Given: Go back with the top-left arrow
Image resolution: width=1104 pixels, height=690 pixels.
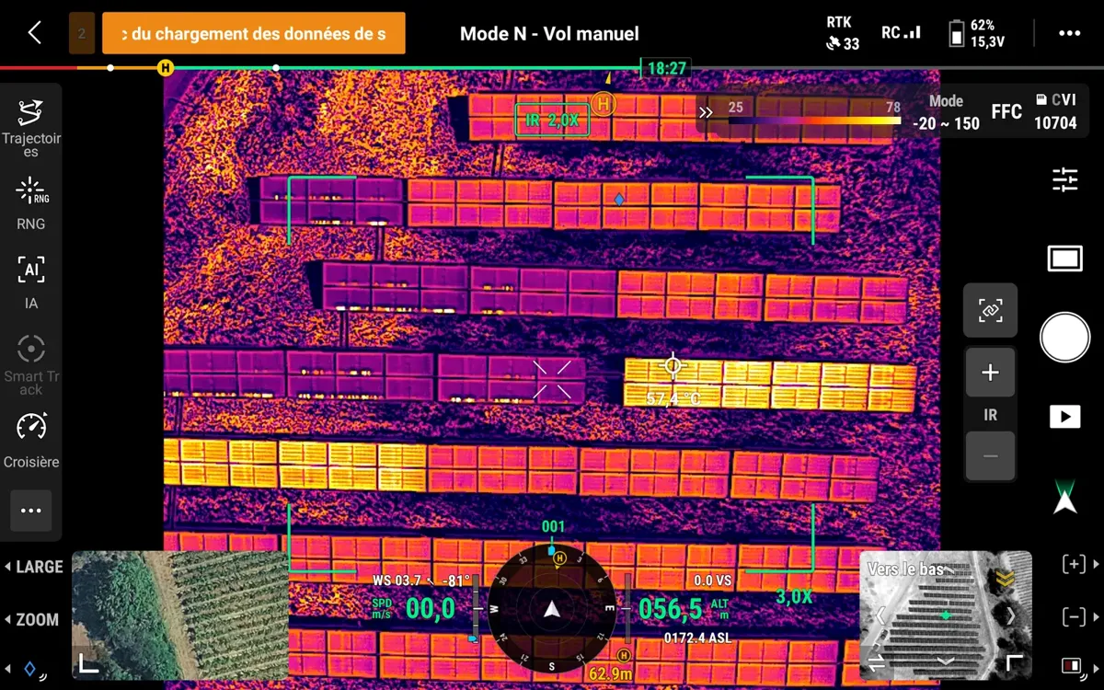Looking at the screenshot, I should [34, 33].
